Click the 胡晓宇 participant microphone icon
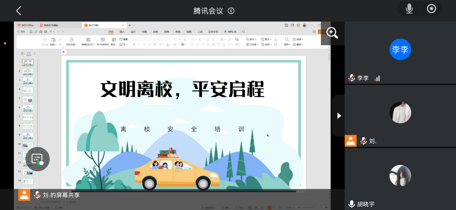 (352, 204)
